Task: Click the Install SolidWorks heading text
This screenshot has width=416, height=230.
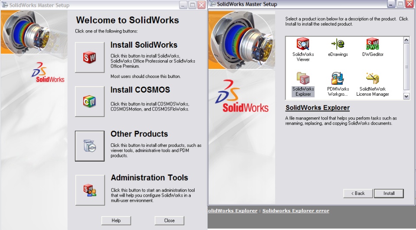Action: tap(144, 45)
